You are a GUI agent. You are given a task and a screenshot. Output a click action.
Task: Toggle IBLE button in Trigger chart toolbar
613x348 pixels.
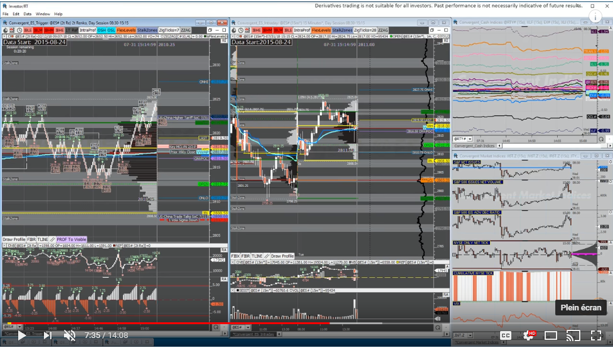click(28, 30)
